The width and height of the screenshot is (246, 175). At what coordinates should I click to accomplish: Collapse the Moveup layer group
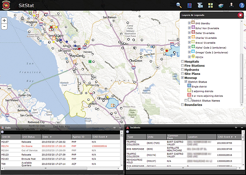182,78
